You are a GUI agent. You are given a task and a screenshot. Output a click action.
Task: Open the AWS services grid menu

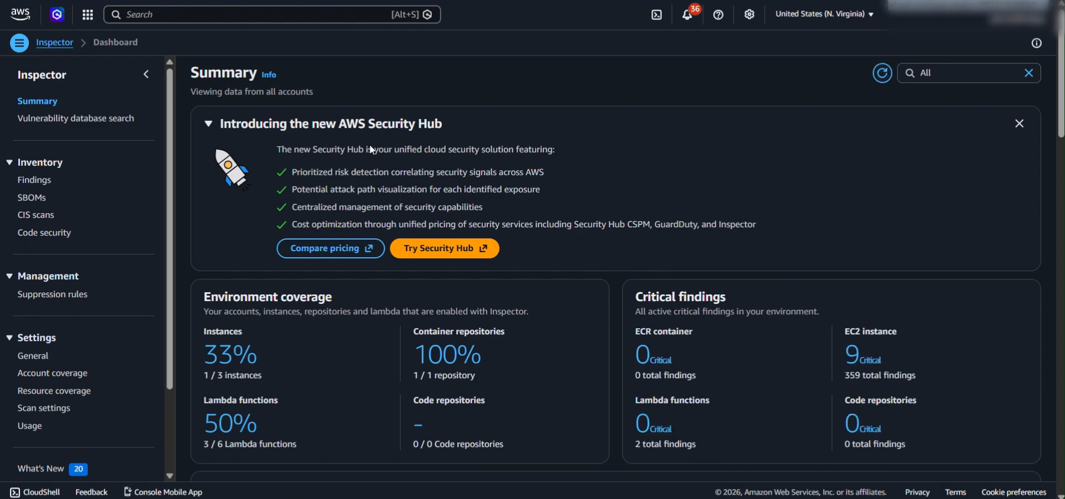pyautogui.click(x=88, y=15)
